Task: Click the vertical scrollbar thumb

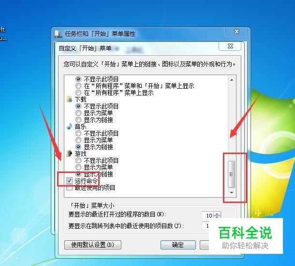Action: [x=232, y=174]
